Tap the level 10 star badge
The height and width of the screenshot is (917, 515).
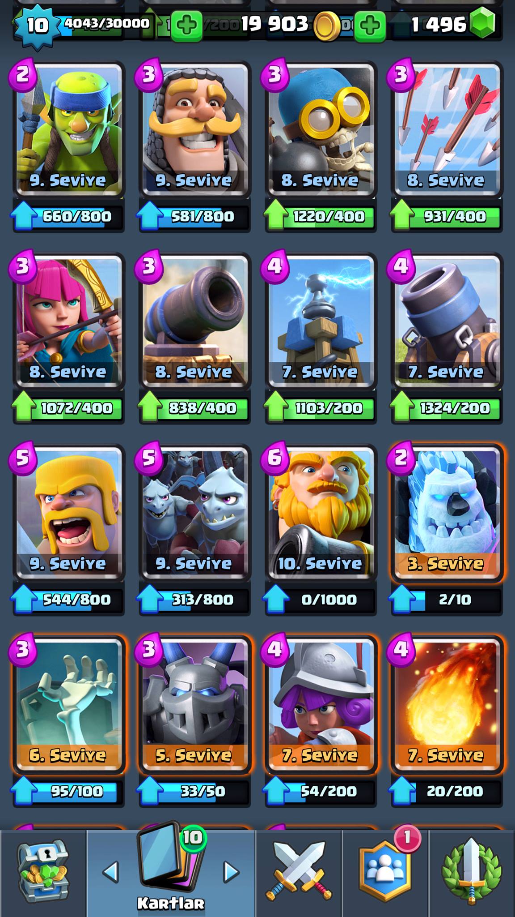coord(37,26)
